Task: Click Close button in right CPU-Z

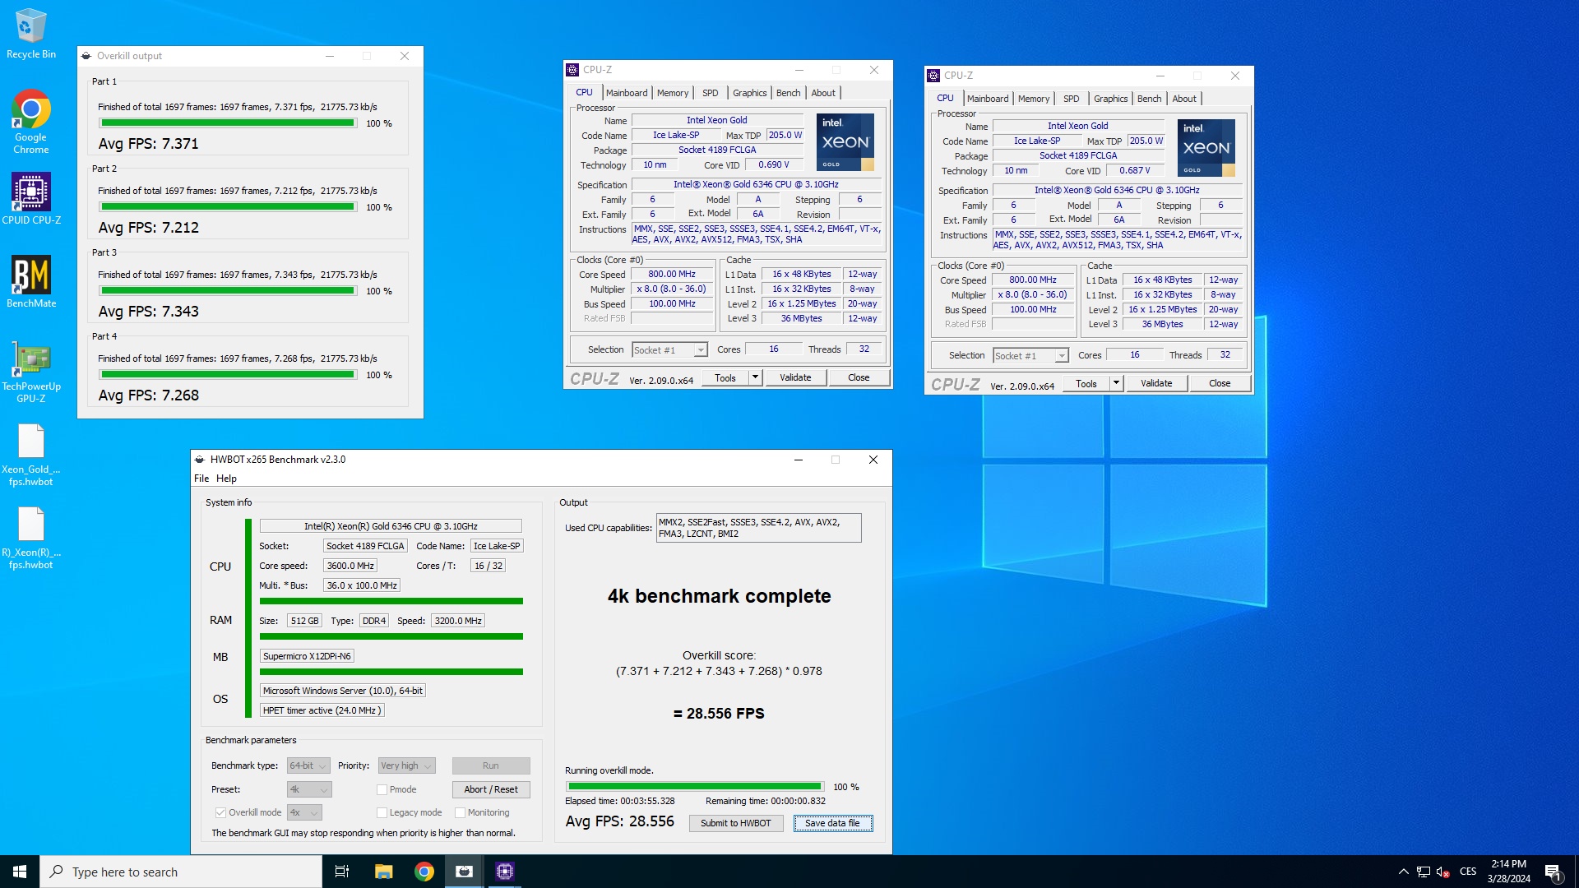Action: pos(1220,383)
